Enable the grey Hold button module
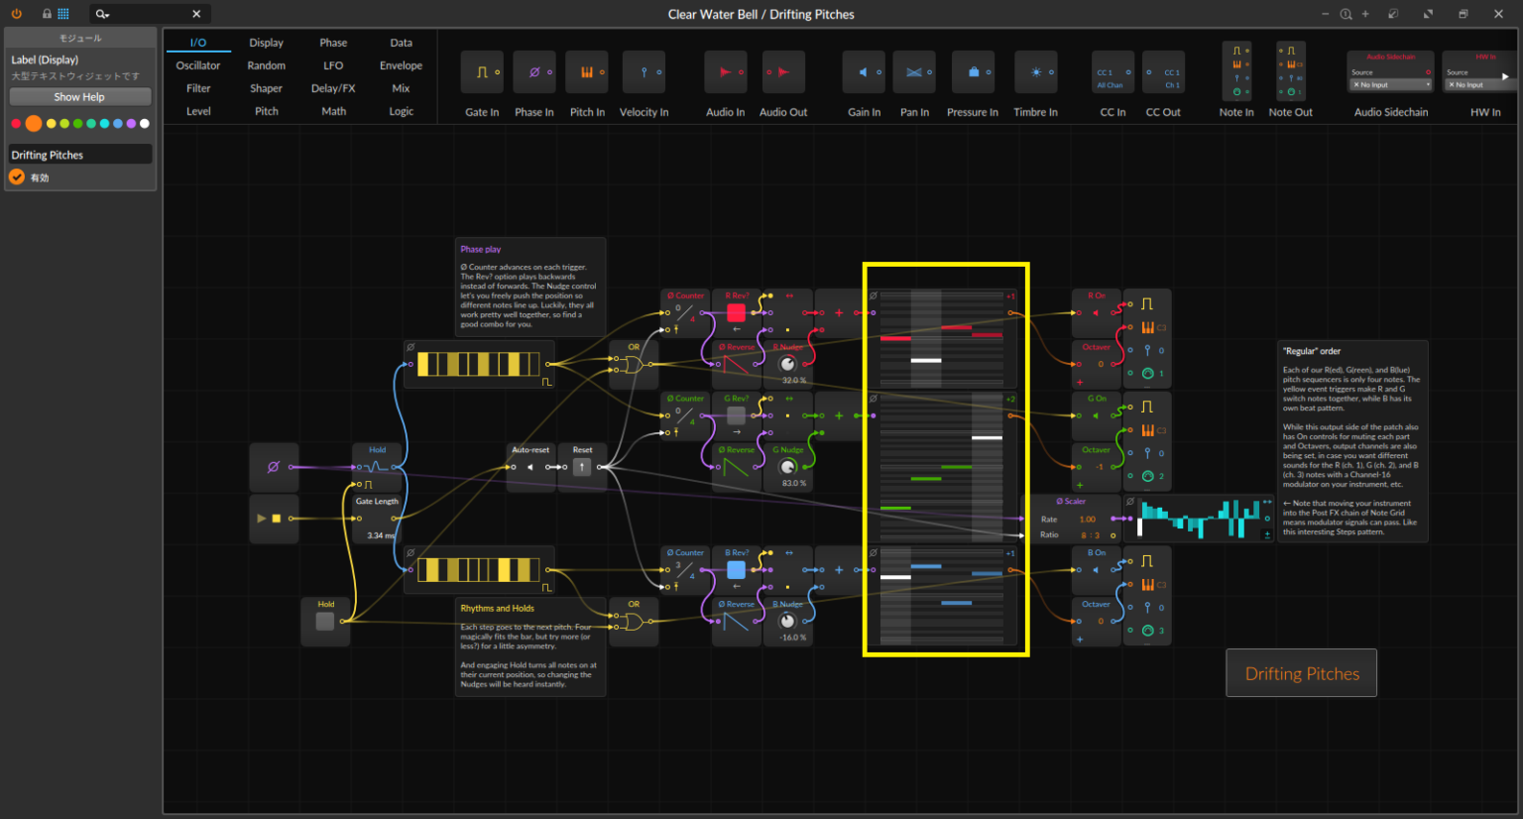The height and width of the screenshot is (819, 1523). (x=325, y=622)
